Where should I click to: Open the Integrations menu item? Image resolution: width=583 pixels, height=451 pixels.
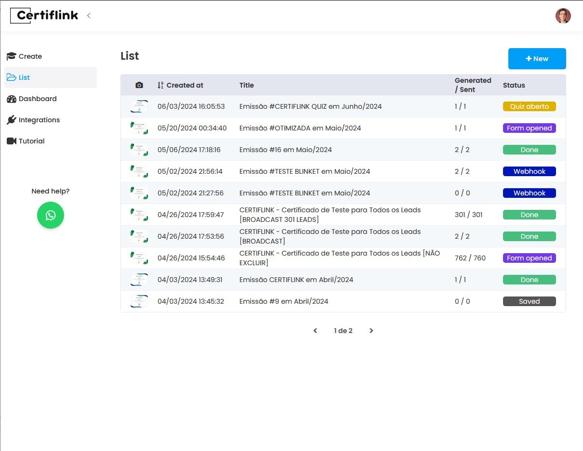pyautogui.click(x=51, y=120)
